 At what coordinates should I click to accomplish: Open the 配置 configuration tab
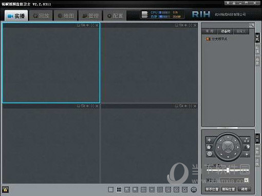[x=115, y=16]
